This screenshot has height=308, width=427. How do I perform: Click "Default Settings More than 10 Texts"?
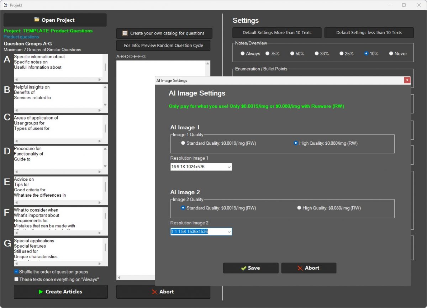277,32
